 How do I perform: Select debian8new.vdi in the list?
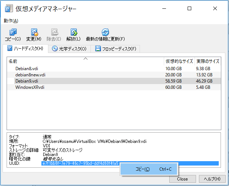coord(30,75)
